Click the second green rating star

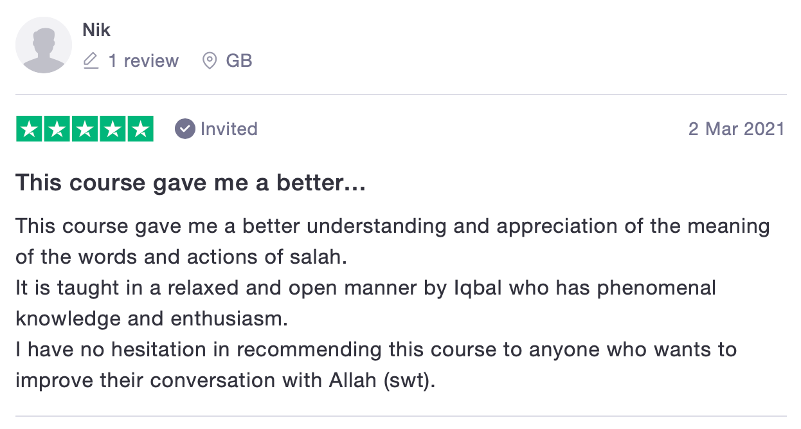click(x=57, y=129)
